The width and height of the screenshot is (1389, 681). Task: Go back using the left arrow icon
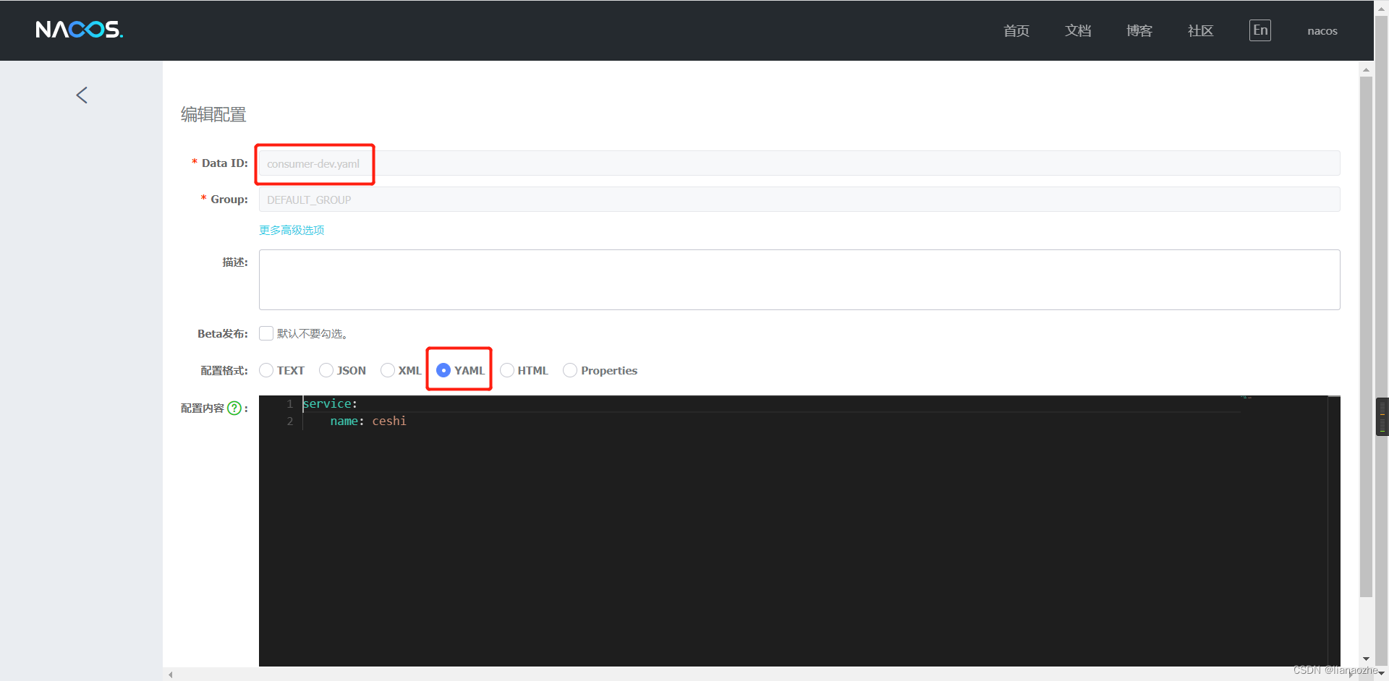(x=82, y=95)
